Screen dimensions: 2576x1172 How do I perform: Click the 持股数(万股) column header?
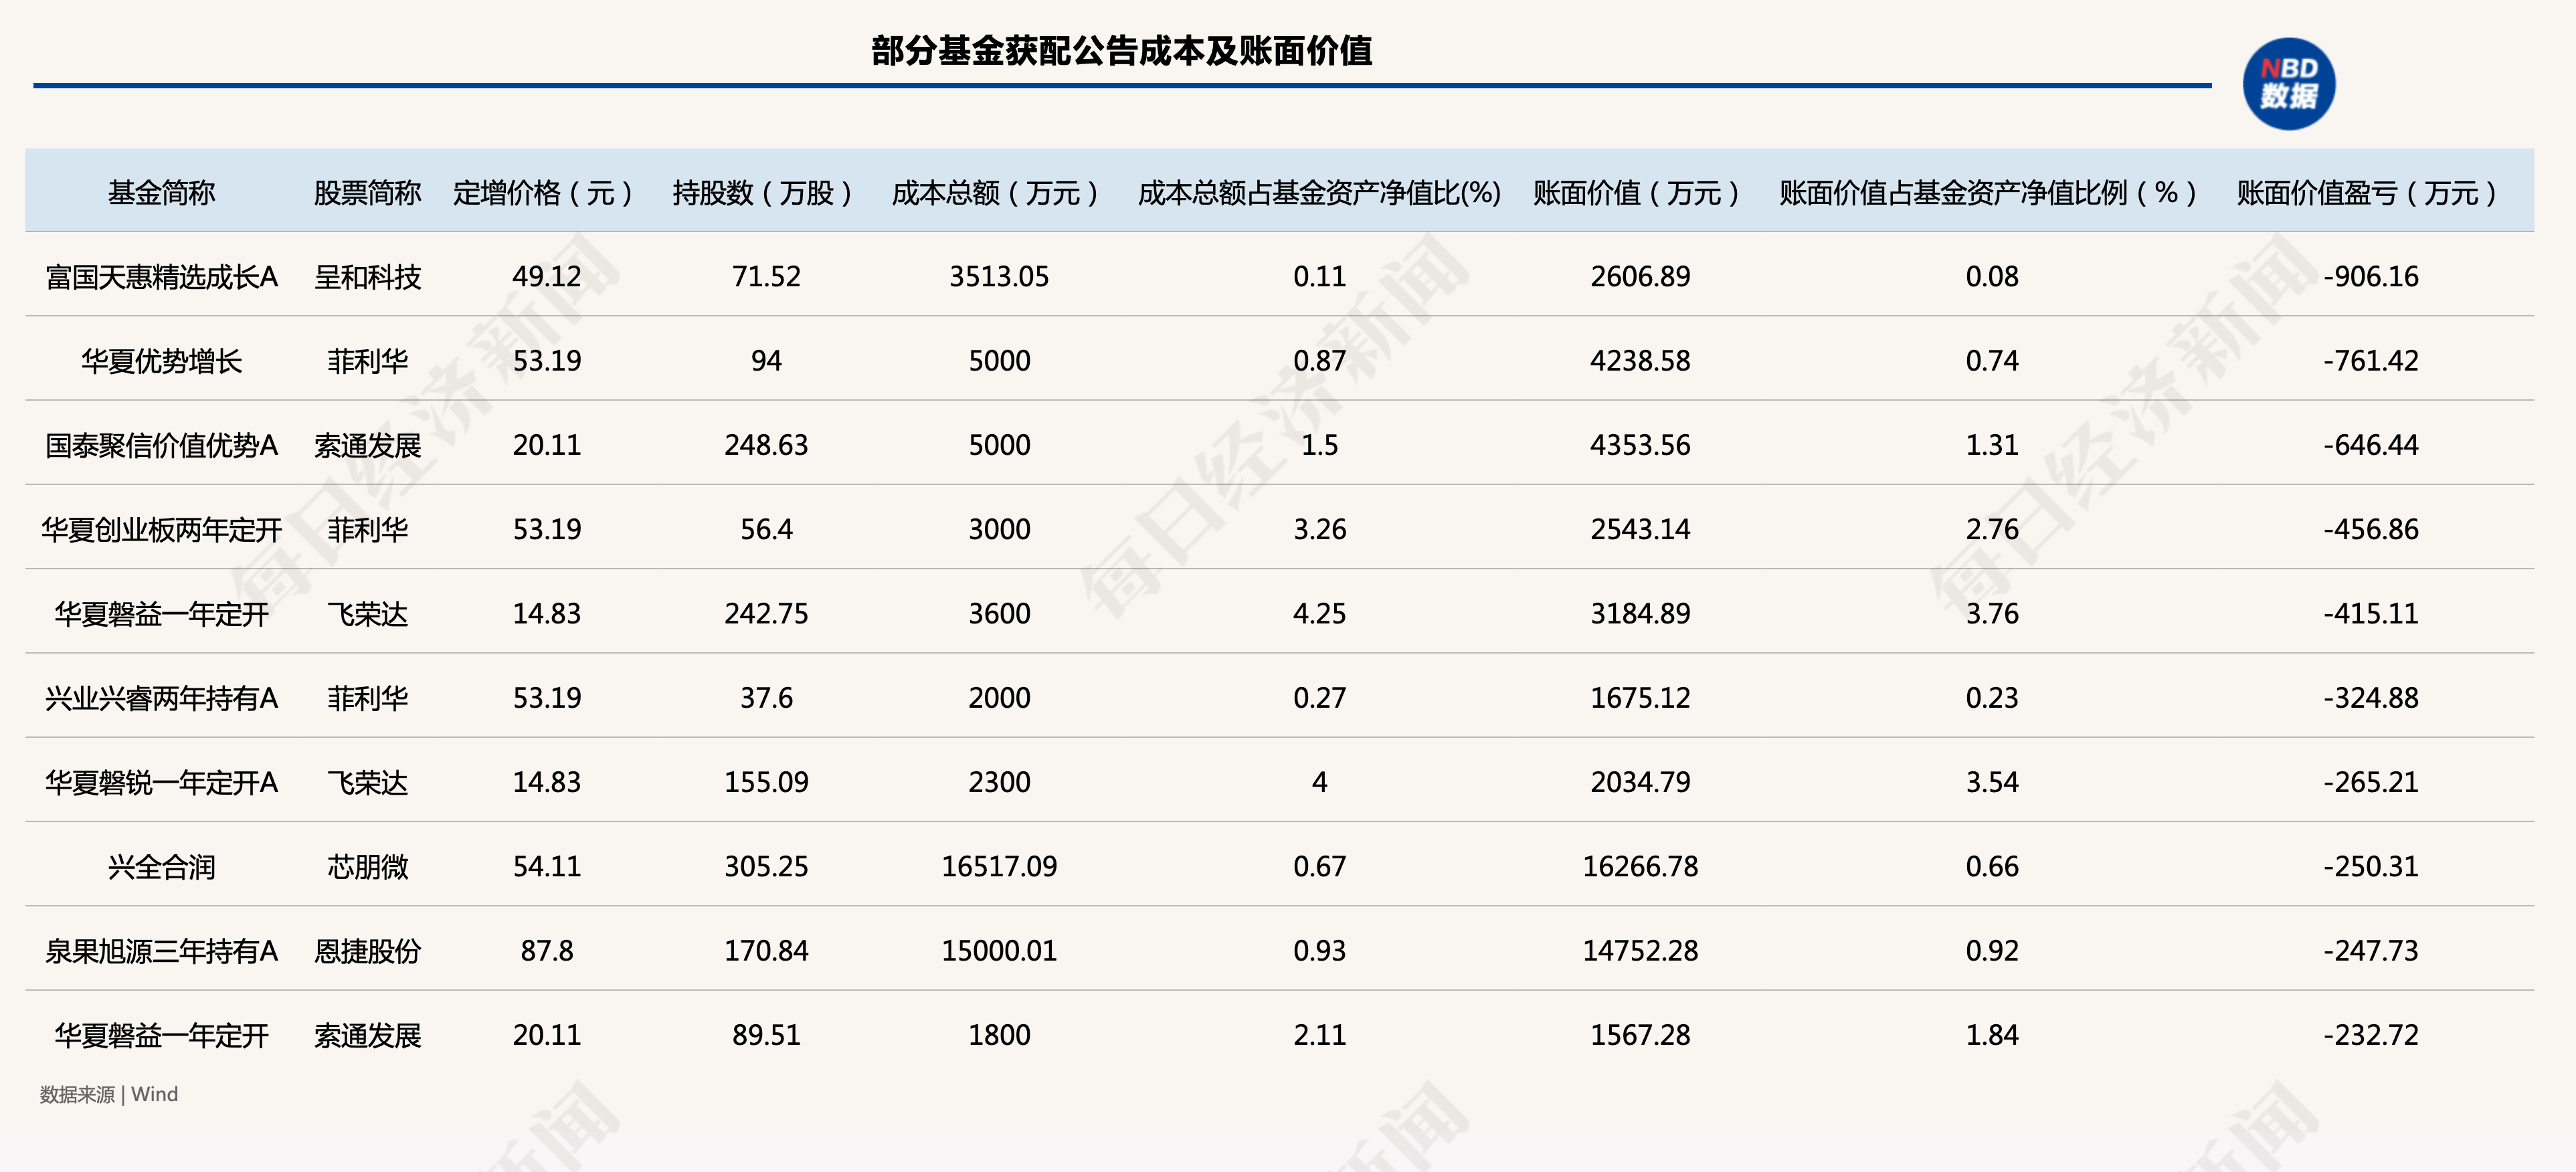pyautogui.click(x=764, y=192)
